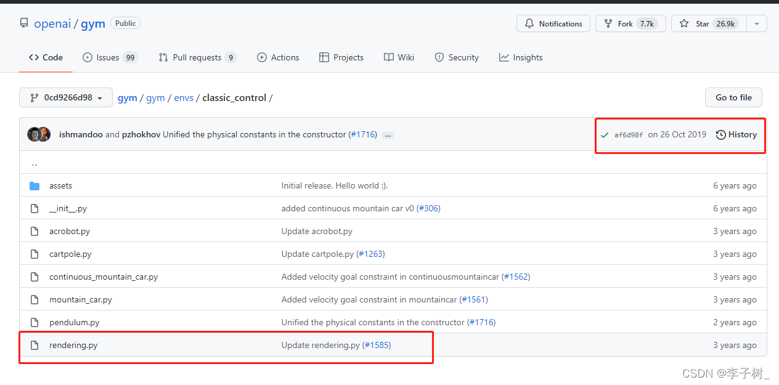Image resolution: width=779 pixels, height=385 pixels.
Task: Go up to the parent directory (..)
Action: pos(35,163)
